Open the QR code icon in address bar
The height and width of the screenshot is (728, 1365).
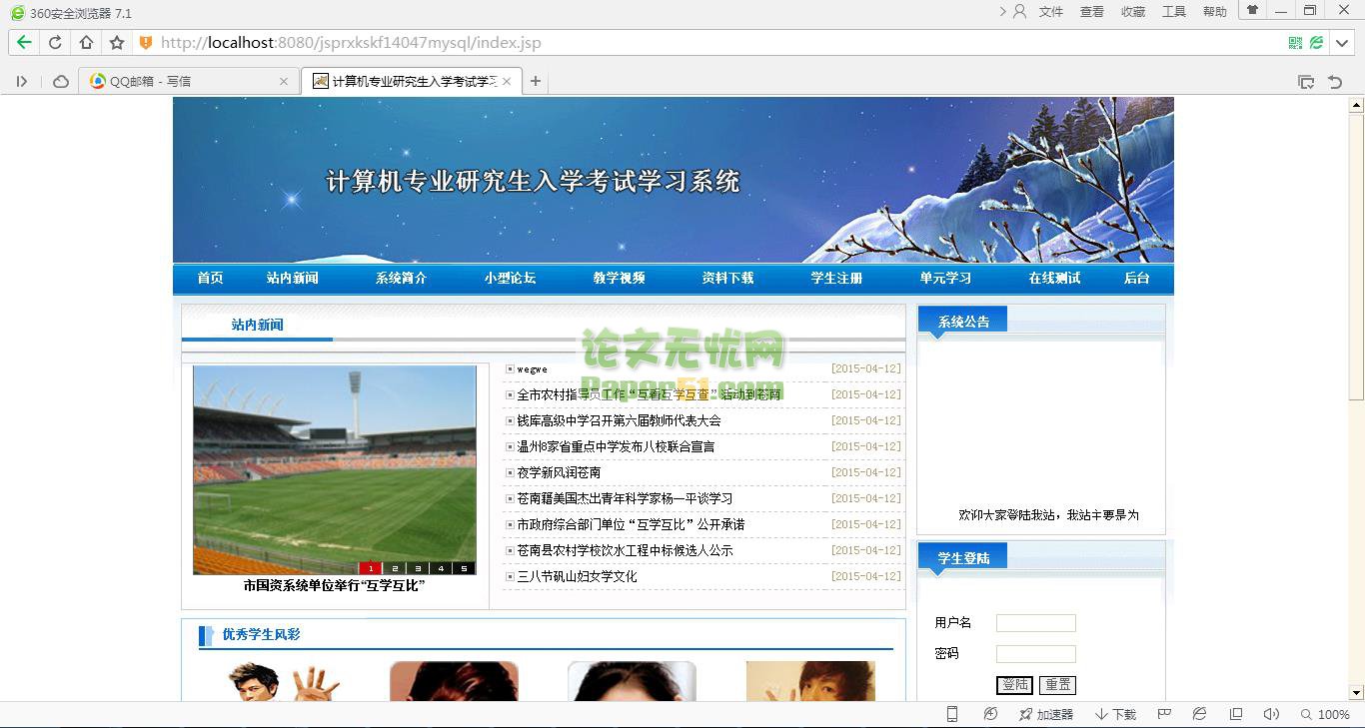tap(1295, 43)
